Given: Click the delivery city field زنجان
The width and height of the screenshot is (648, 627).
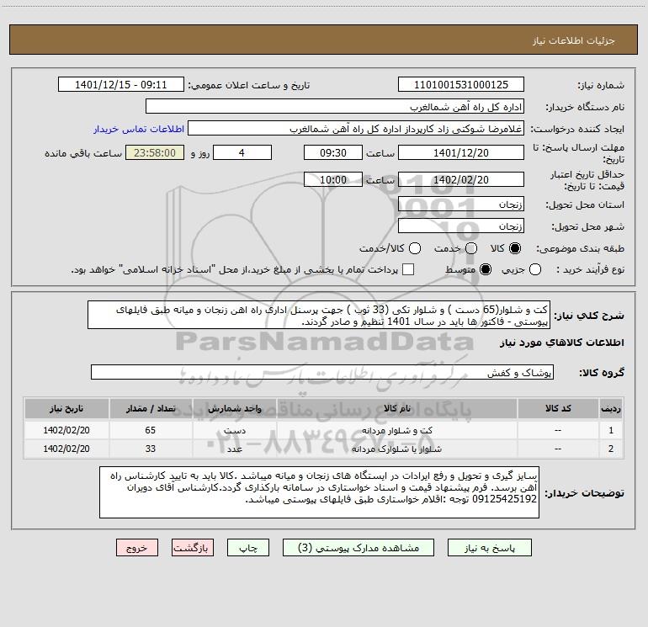Looking at the screenshot, I should click(461, 226).
